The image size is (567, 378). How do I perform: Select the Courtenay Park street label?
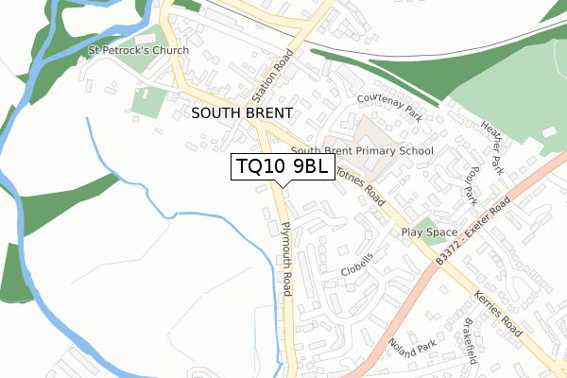389,108
